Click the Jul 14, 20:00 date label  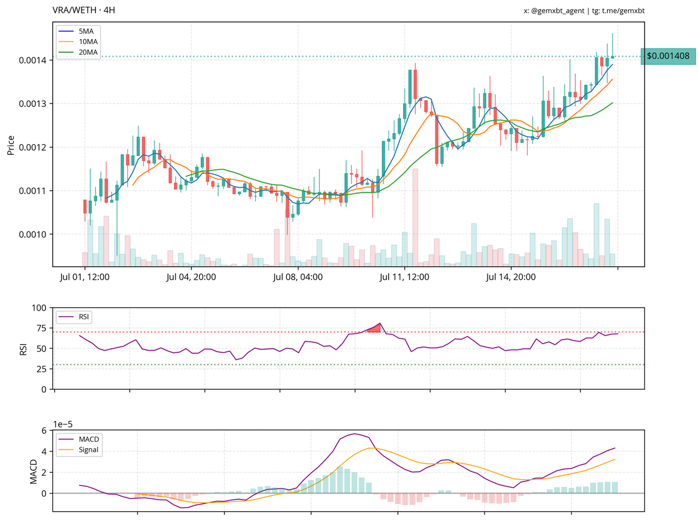click(x=511, y=277)
